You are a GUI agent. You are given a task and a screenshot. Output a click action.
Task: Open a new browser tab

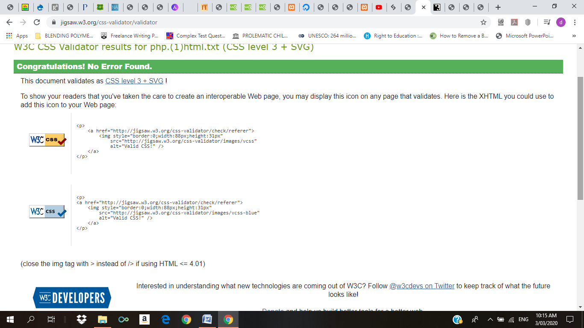(498, 7)
